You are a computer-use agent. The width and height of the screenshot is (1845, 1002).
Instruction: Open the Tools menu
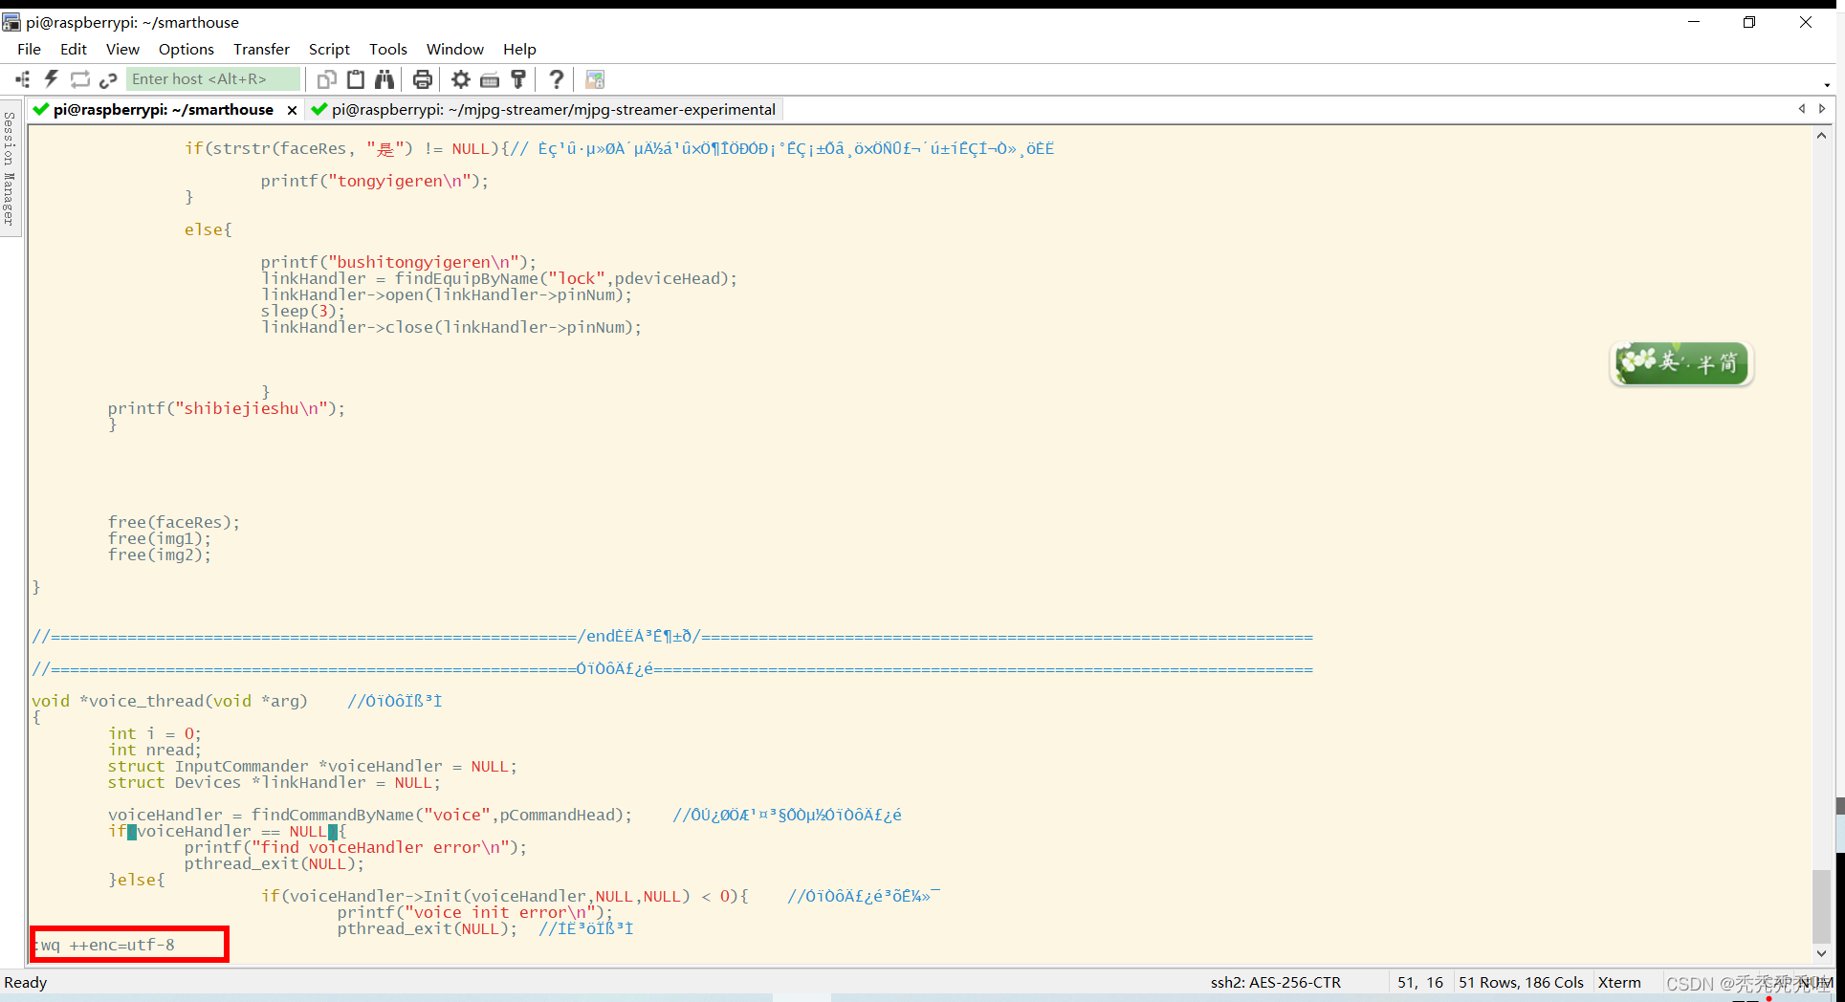pos(388,49)
